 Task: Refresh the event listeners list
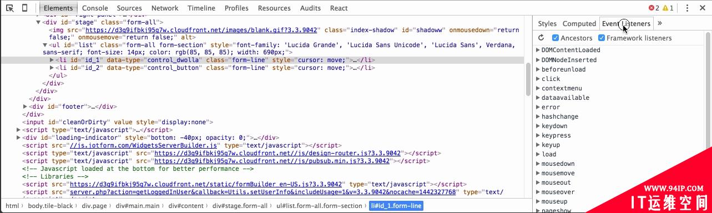pyautogui.click(x=542, y=38)
